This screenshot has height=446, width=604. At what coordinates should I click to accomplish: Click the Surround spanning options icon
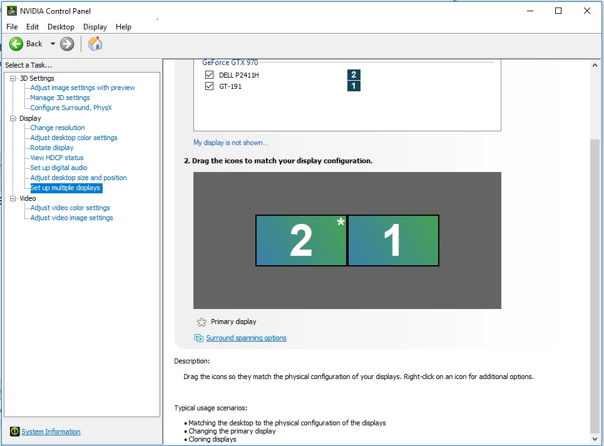(198, 338)
